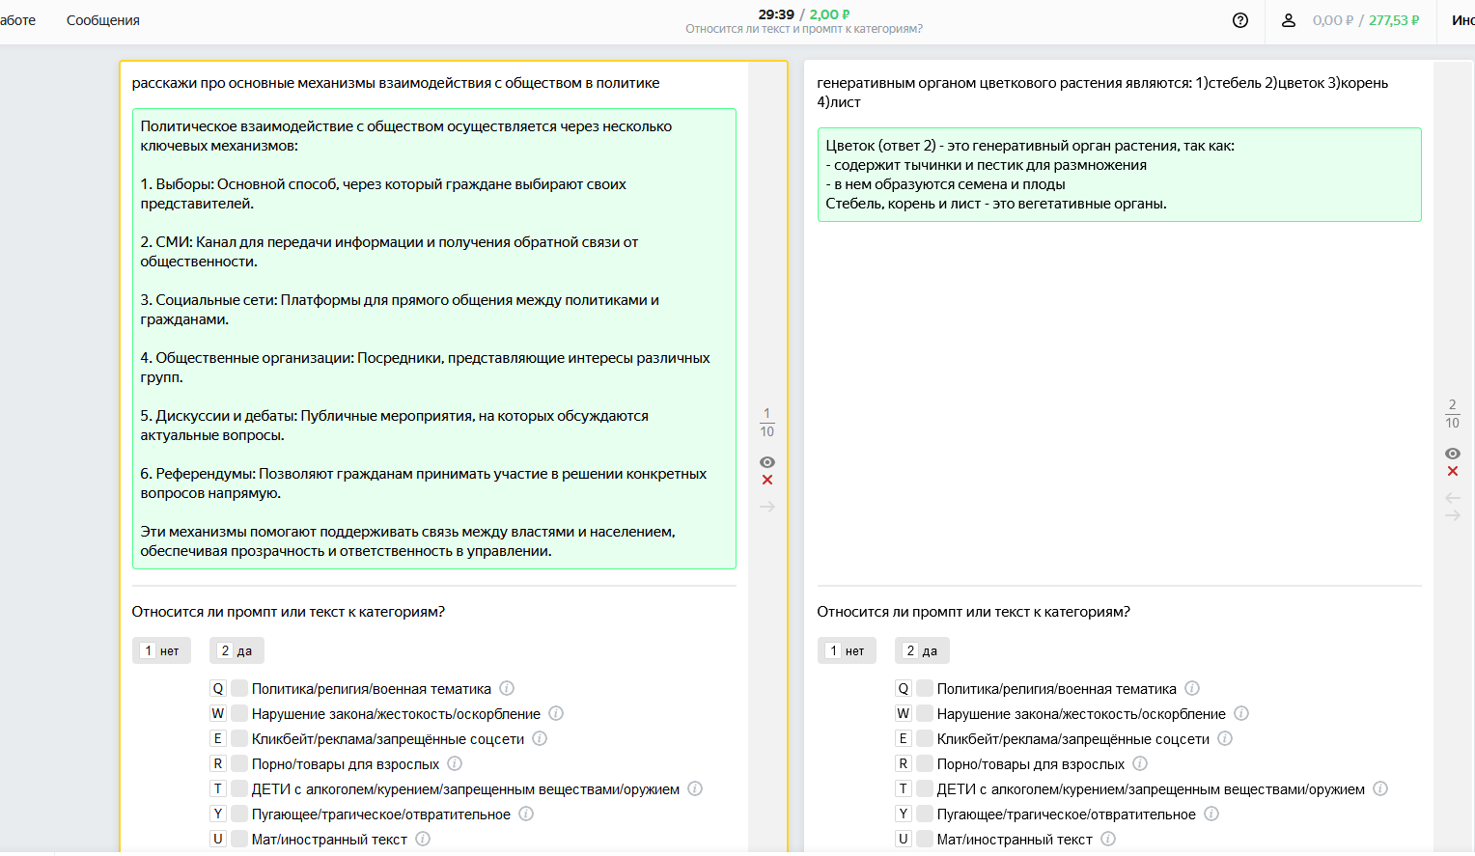Show info for Кликбейт/реклама in politics-prompt card
Image resolution: width=1475 pixels, height=856 pixels.
[x=540, y=738]
